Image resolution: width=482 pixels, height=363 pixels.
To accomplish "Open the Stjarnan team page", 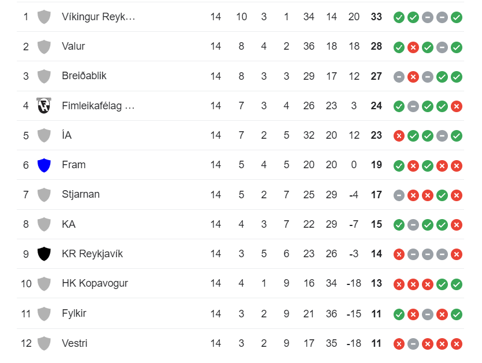I will click(80, 194).
